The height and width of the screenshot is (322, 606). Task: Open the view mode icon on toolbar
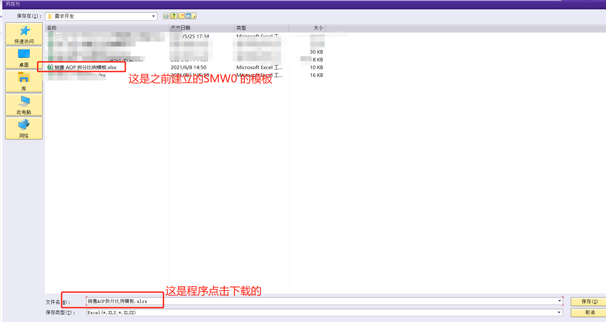point(189,16)
